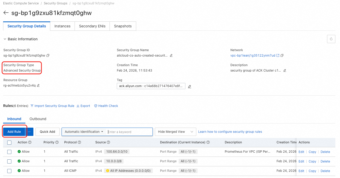The height and width of the screenshot is (178, 340).
Task: Edit the ack.aliyun.com tag
Action: tap(190, 87)
